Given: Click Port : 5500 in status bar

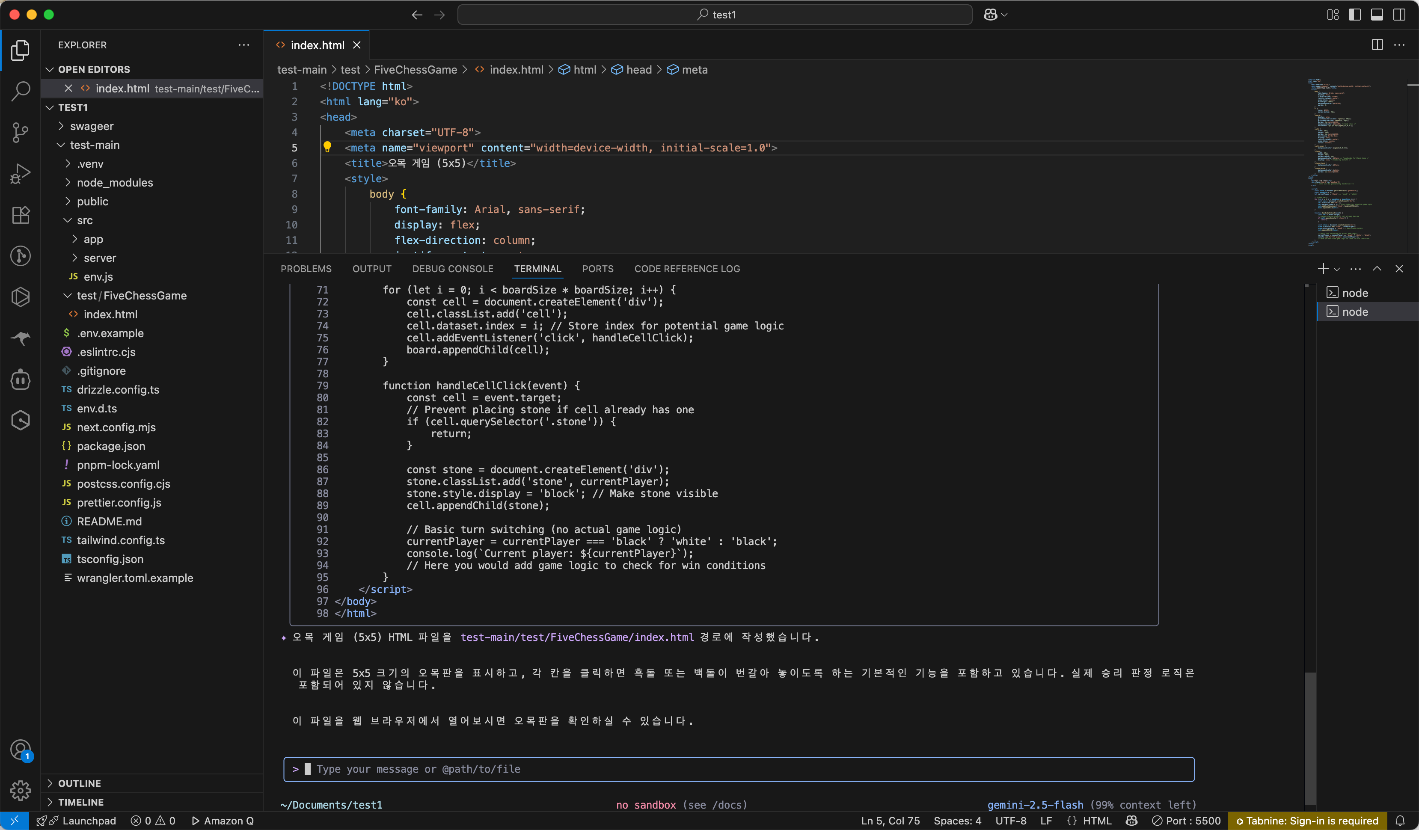Looking at the screenshot, I should [1186, 821].
